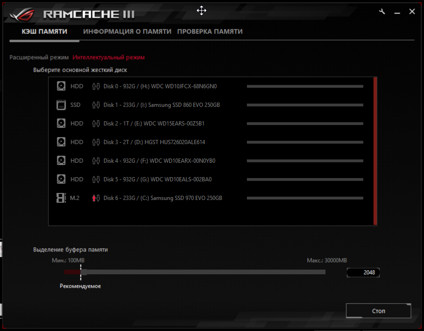Click the M.2 type label of Disk 6
Image resolution: width=424 pixels, height=331 pixels.
[75, 198]
